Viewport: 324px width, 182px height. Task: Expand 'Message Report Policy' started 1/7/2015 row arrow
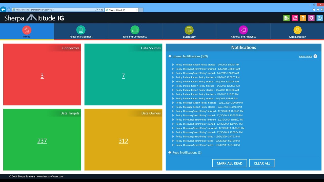pos(173,65)
